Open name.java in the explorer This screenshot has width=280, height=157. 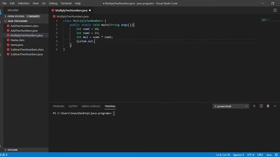(x=17, y=45)
